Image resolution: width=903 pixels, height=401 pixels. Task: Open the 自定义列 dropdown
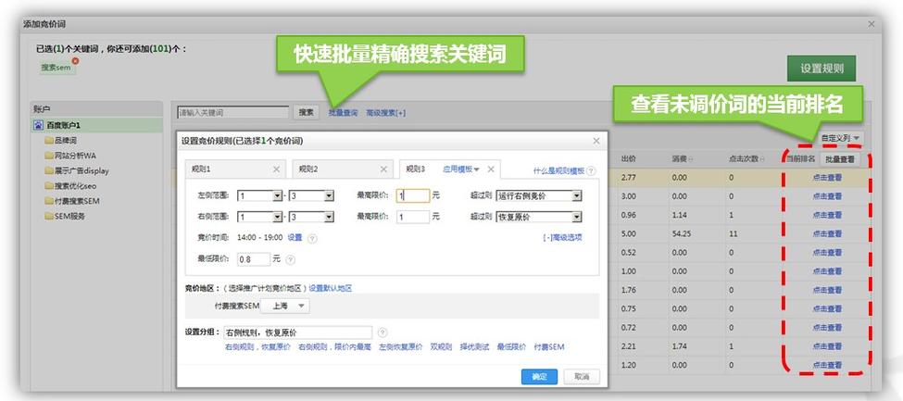coord(841,138)
